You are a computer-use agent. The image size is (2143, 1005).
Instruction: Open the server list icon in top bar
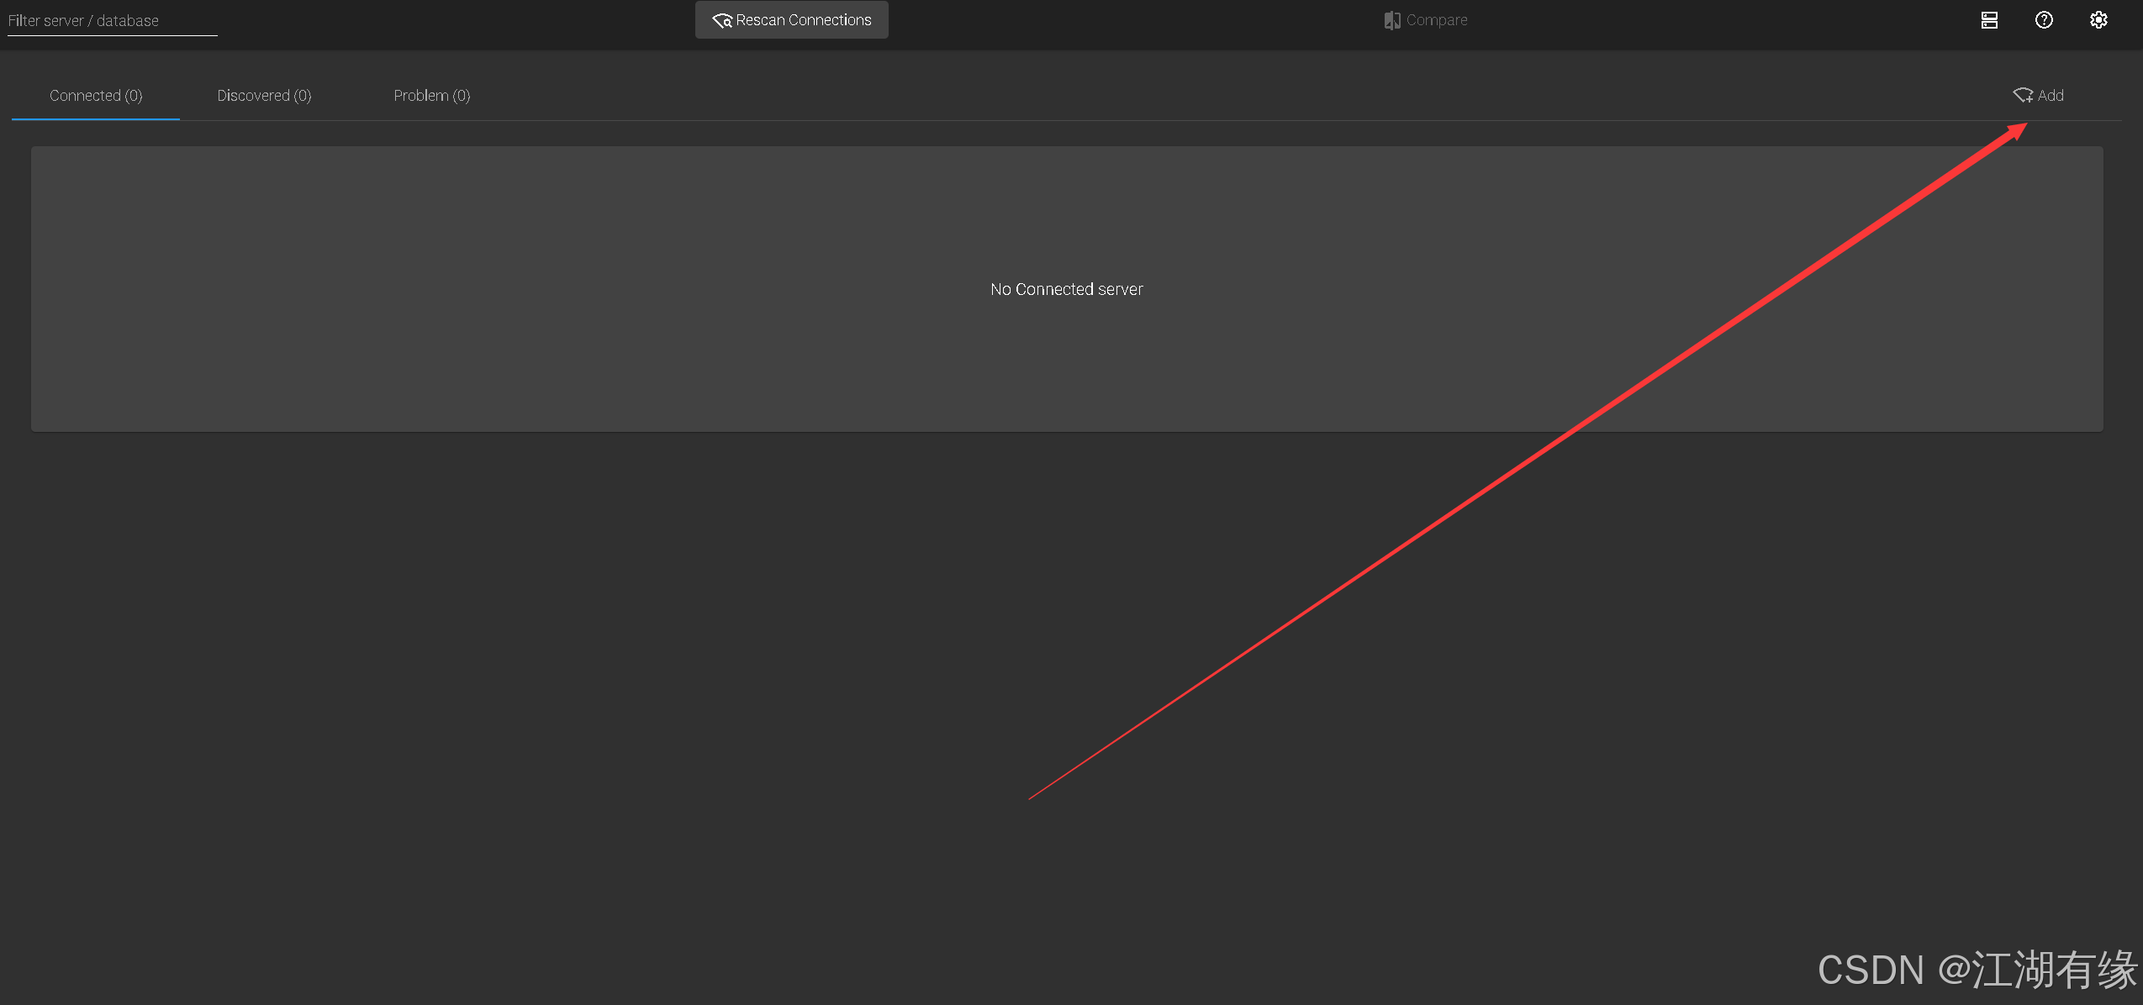1989,20
